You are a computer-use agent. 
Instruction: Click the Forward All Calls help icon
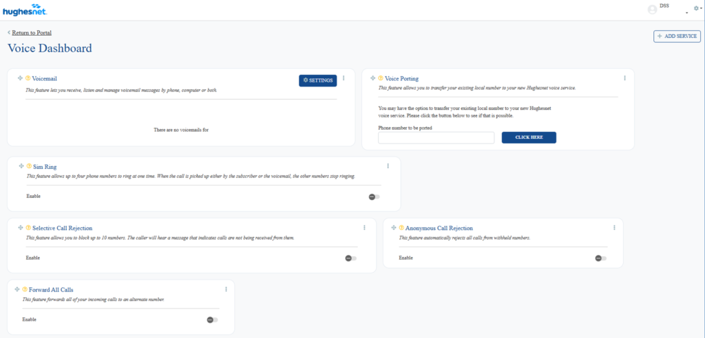click(x=25, y=289)
